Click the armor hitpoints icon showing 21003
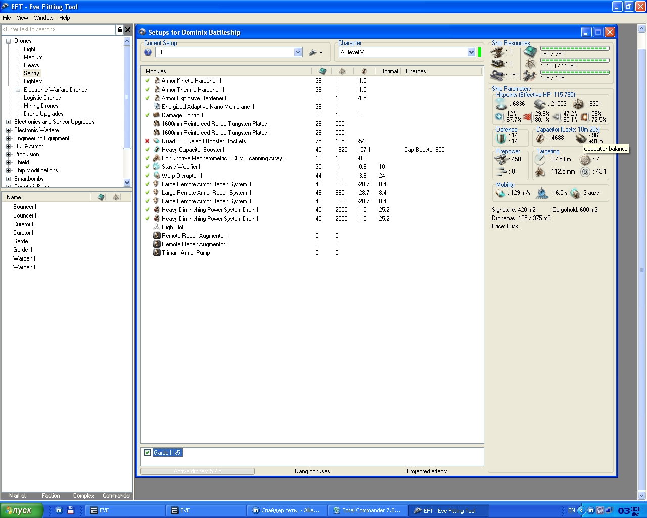 pyautogui.click(x=540, y=104)
